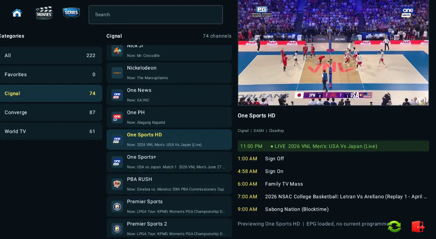Click the 74 channels count label
Viewport: 436px width, 239px height.
click(x=217, y=36)
